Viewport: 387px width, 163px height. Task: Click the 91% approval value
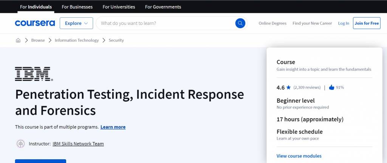coord(340,87)
